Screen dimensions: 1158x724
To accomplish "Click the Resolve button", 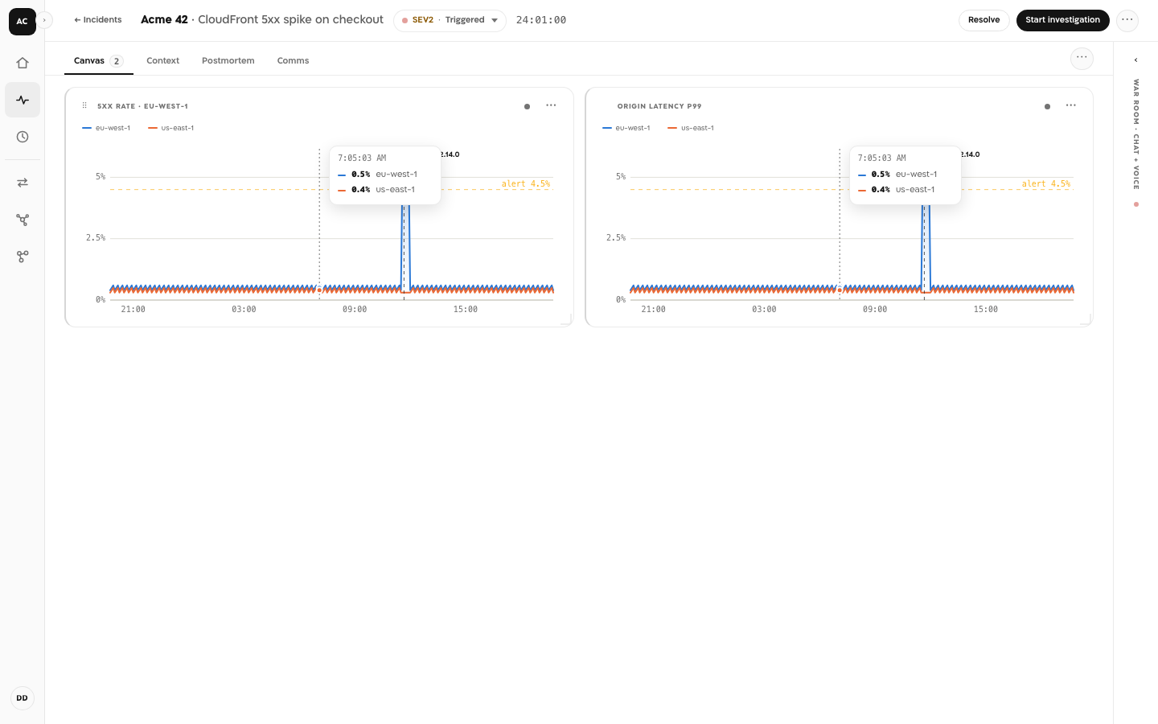I will pyautogui.click(x=984, y=20).
